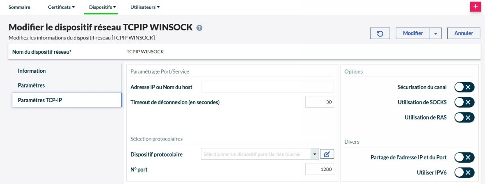Open the Certificats dropdown menu

click(x=61, y=7)
